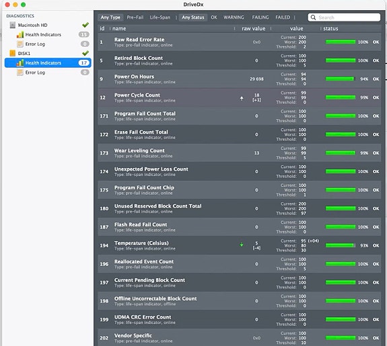Select the FAILED status filter tab

(x=283, y=17)
